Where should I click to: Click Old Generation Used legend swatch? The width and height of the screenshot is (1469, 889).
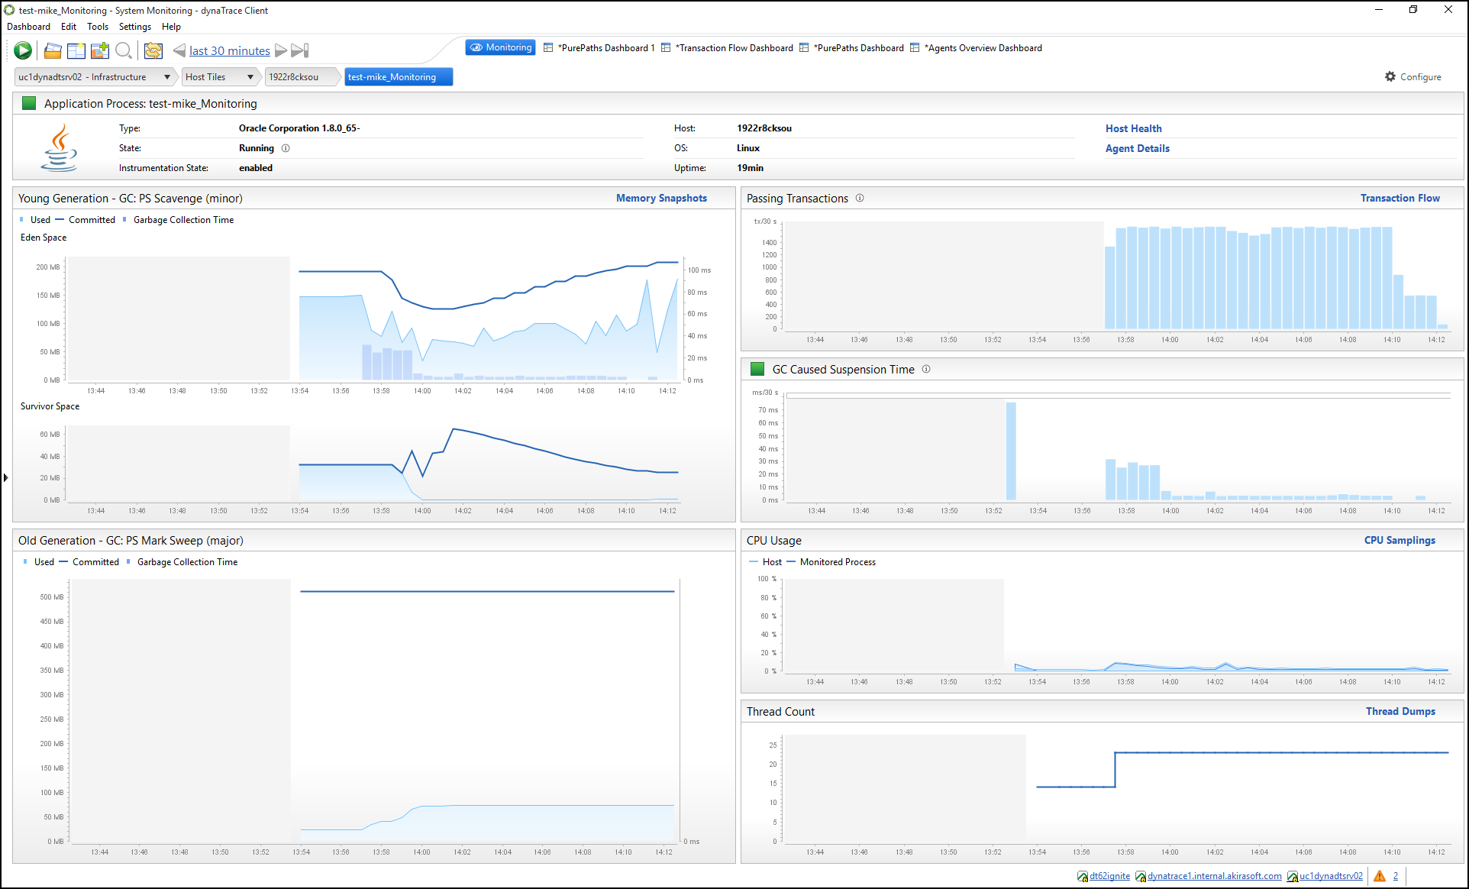(x=26, y=561)
